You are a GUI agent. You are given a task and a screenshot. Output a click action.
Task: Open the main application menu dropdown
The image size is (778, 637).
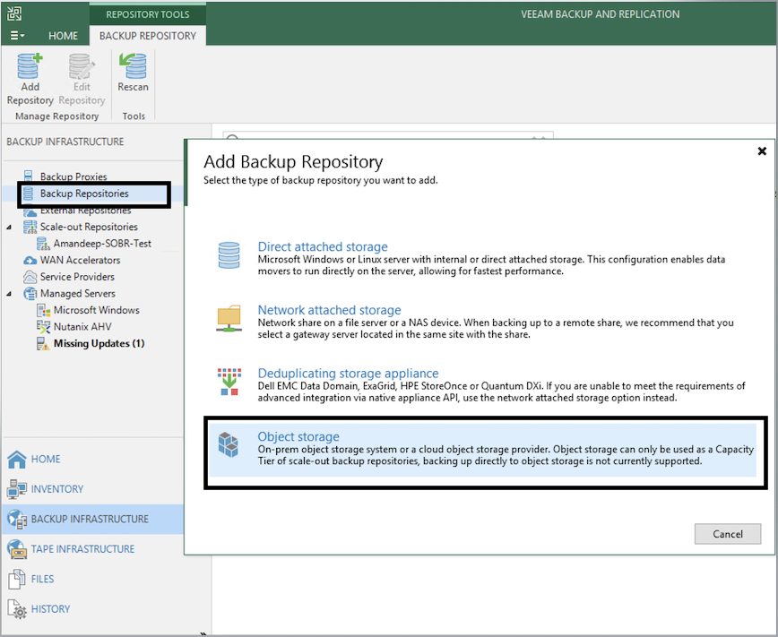coord(18,36)
